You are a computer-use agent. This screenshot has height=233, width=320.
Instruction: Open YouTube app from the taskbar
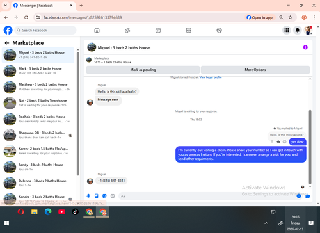click(61, 212)
